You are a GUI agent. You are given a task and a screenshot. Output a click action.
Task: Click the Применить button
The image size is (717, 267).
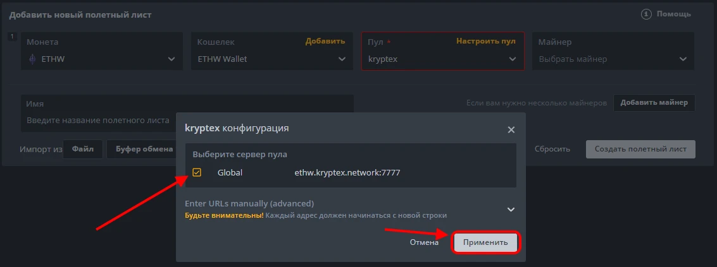click(x=485, y=242)
